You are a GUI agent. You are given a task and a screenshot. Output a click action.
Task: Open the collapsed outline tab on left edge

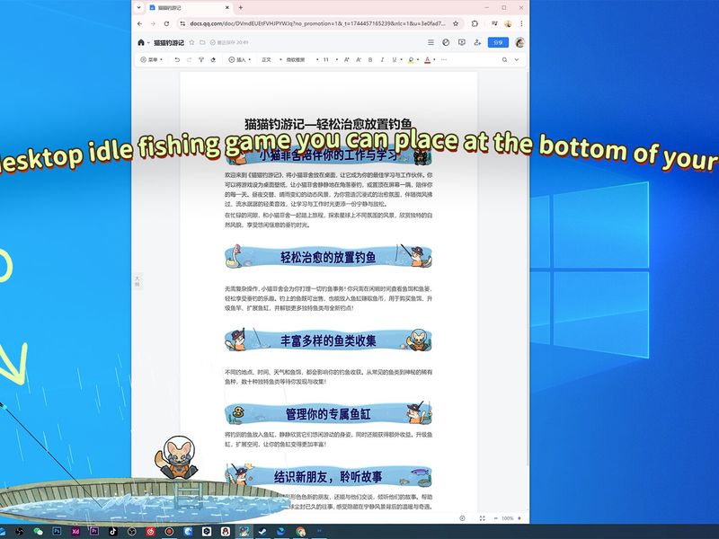(x=137, y=280)
